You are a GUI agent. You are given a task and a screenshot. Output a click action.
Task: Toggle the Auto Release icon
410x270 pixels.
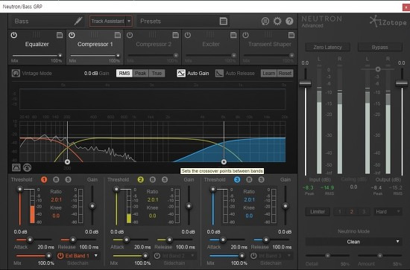pos(219,74)
